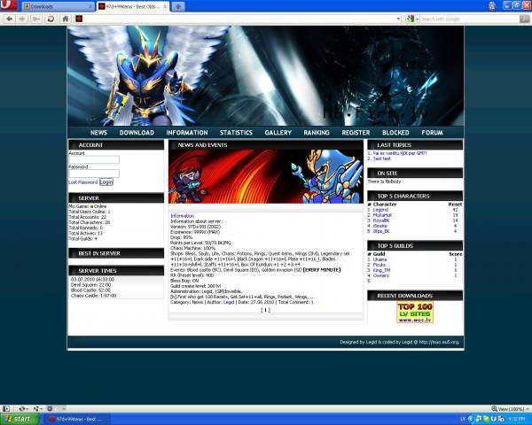
Task: Open guild Ukama link
Action: (x=379, y=259)
